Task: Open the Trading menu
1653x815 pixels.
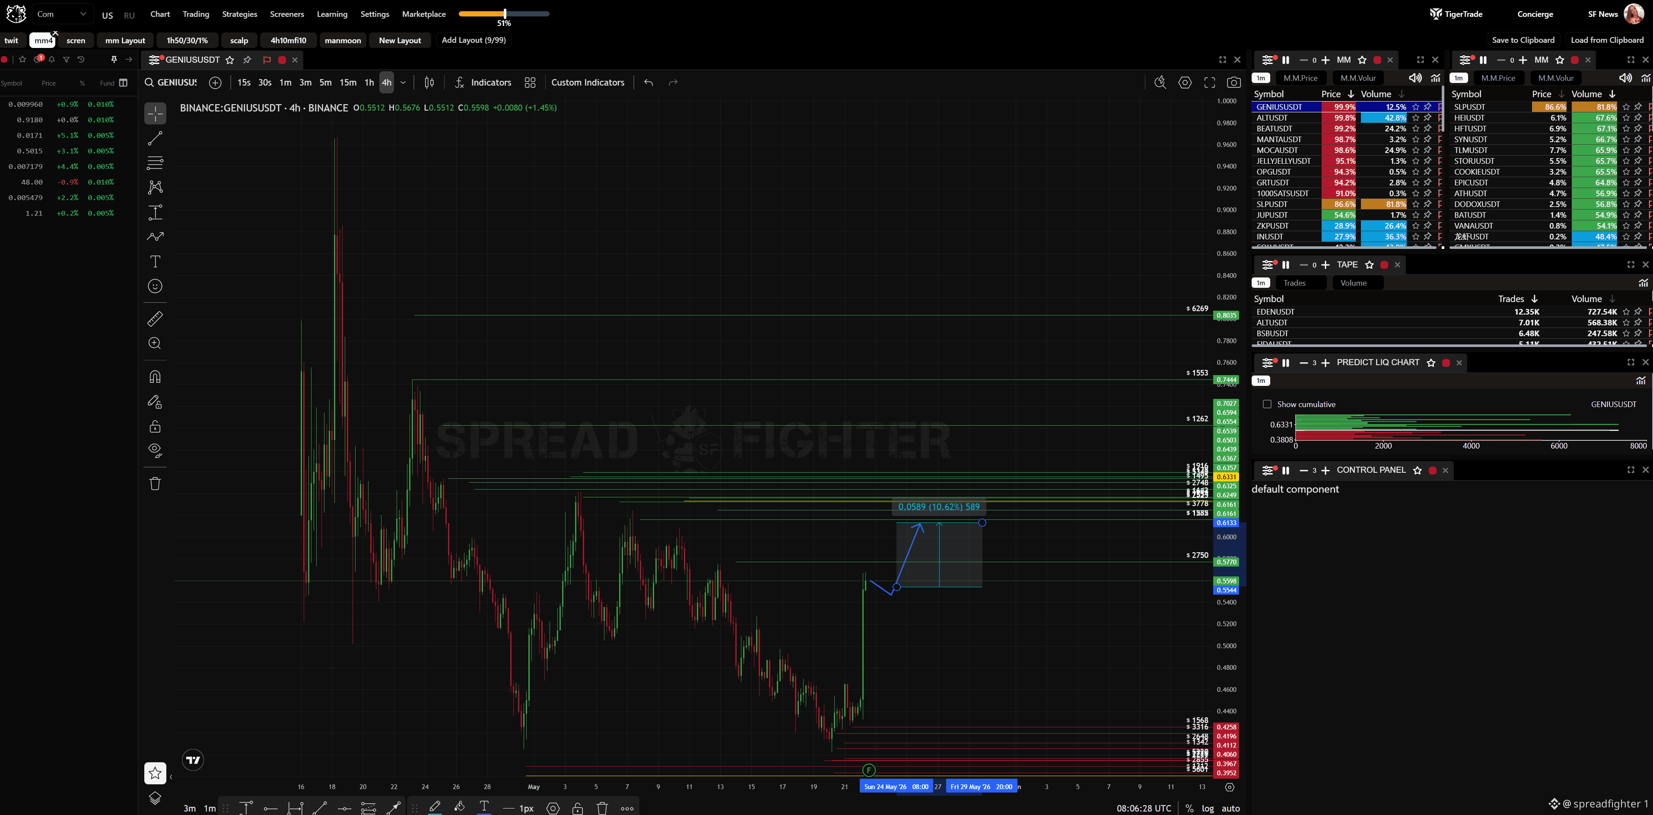Action: point(196,14)
